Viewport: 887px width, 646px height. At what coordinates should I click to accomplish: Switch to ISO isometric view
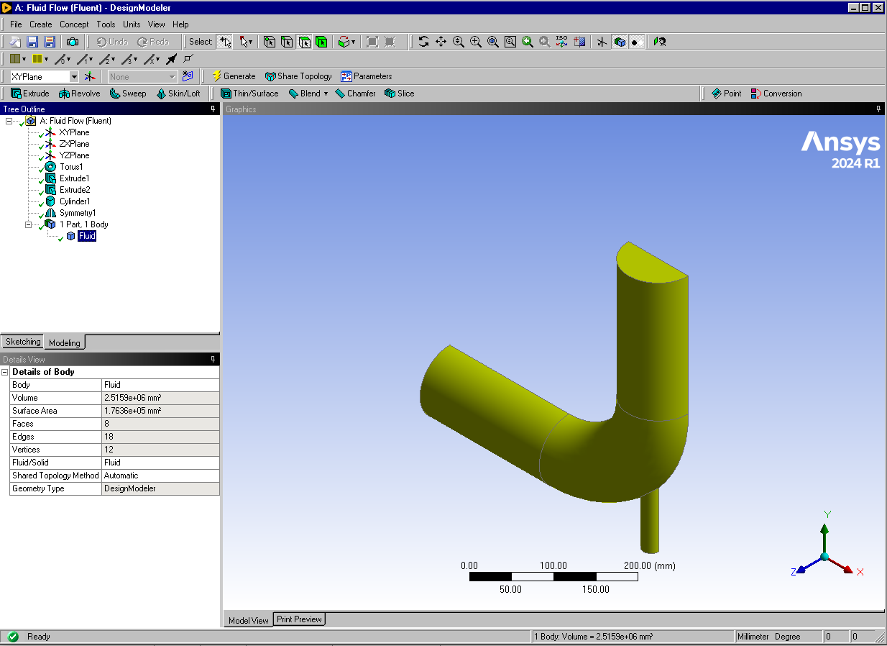562,42
